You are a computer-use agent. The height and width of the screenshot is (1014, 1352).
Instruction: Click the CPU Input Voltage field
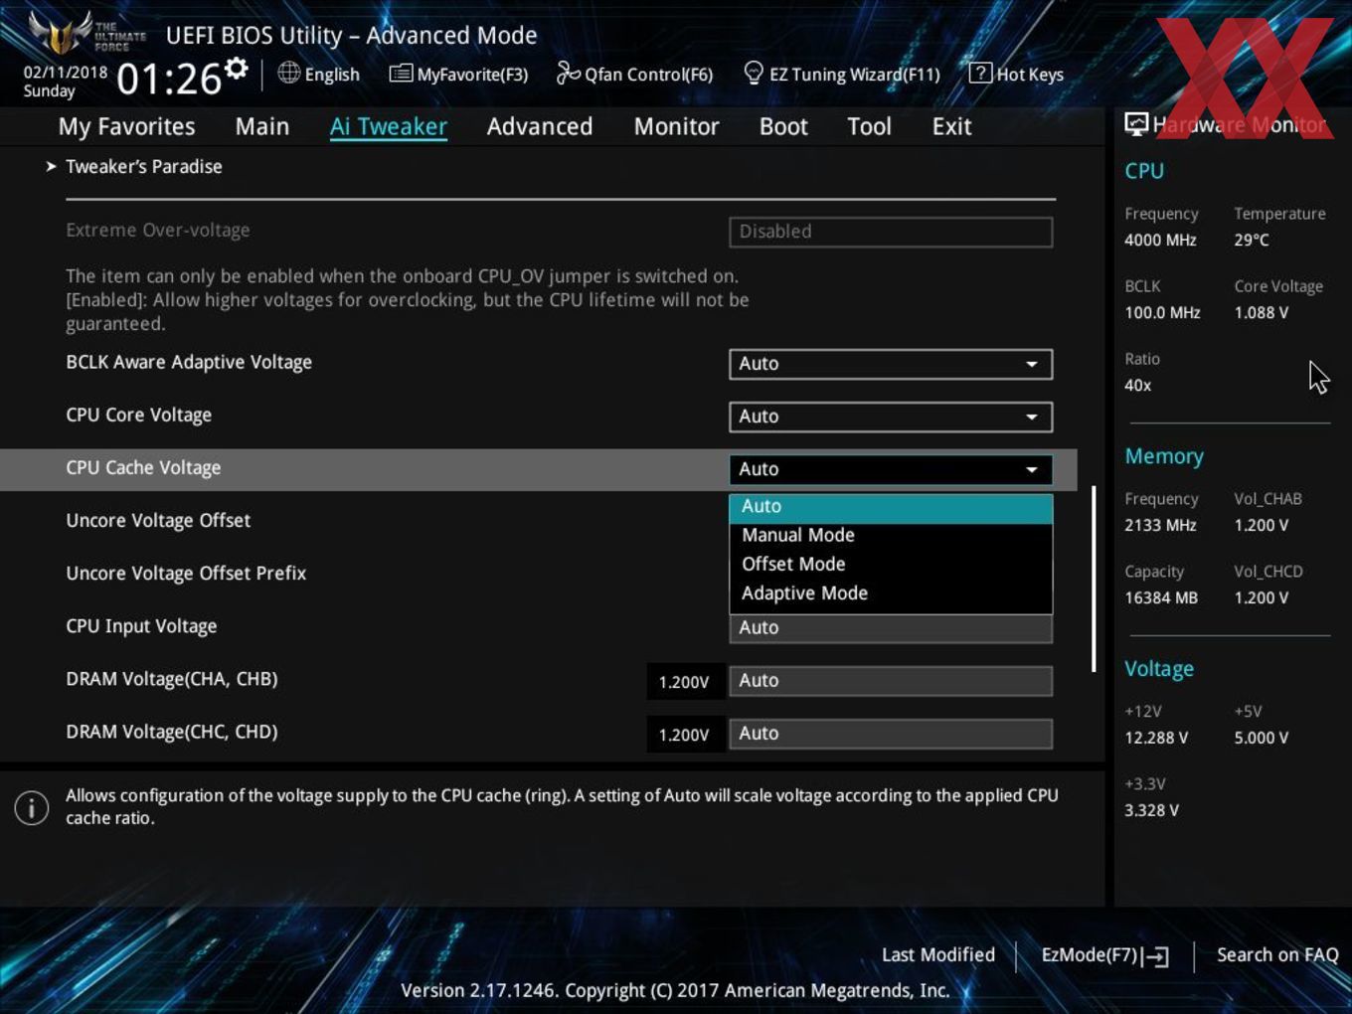click(x=891, y=628)
